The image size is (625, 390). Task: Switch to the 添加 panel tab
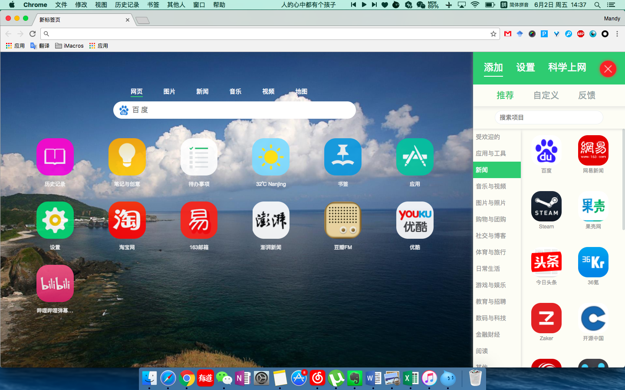pyautogui.click(x=493, y=68)
